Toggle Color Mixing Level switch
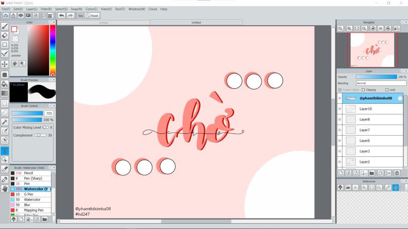 [45, 128]
